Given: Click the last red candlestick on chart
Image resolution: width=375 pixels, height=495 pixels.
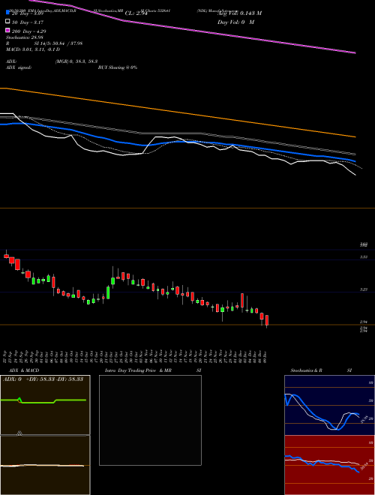Looking at the screenshot, I should [267, 320].
